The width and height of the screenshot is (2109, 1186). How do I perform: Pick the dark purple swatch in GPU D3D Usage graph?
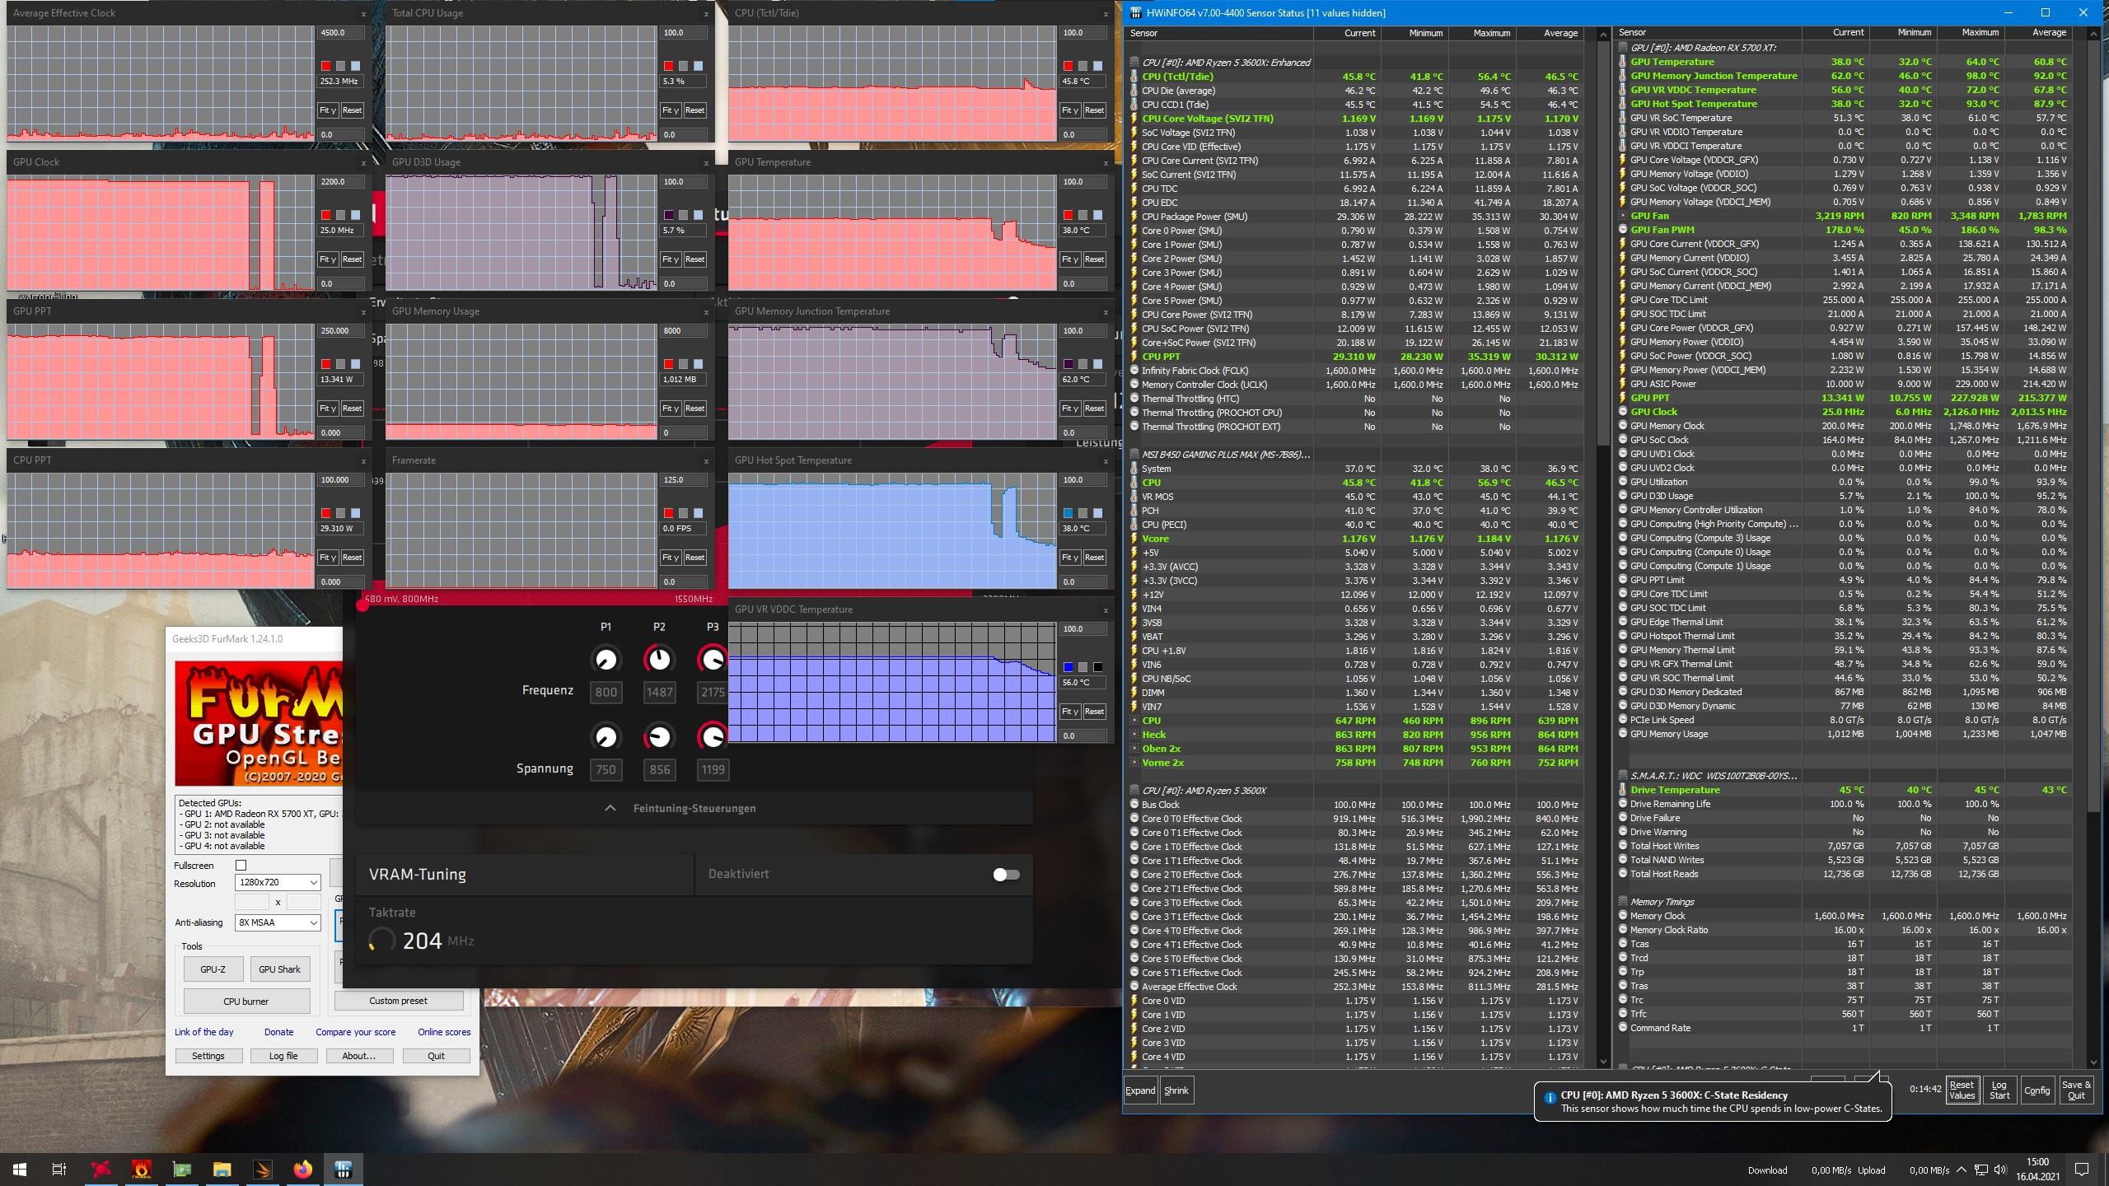coord(668,215)
